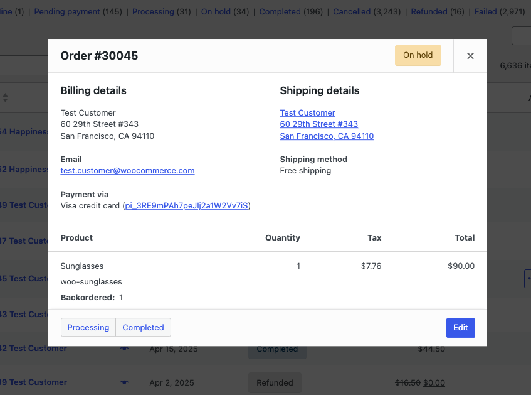Mark order #30045 as Completed
531x395 pixels.
click(143, 327)
